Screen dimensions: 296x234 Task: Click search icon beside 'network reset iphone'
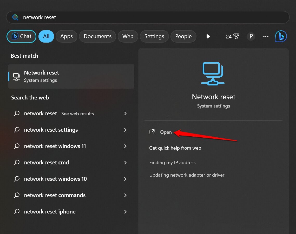point(17,212)
